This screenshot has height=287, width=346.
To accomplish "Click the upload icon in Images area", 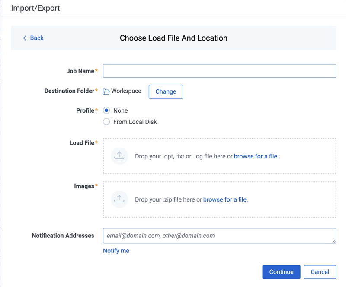I will (x=119, y=199).
